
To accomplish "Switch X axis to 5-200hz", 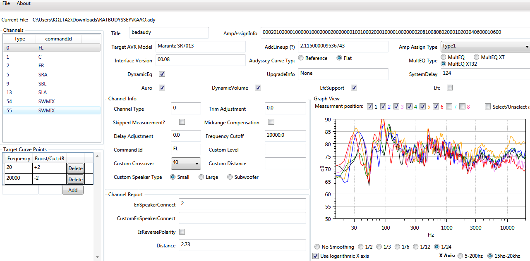I will (460, 256).
